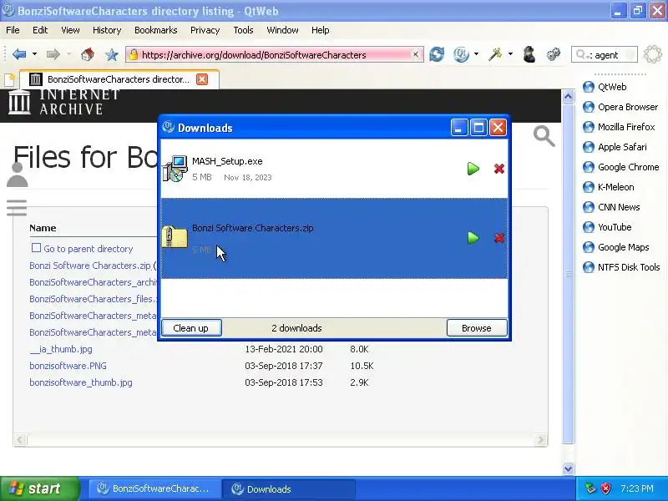Click the Internet Archive logo

coord(64,102)
